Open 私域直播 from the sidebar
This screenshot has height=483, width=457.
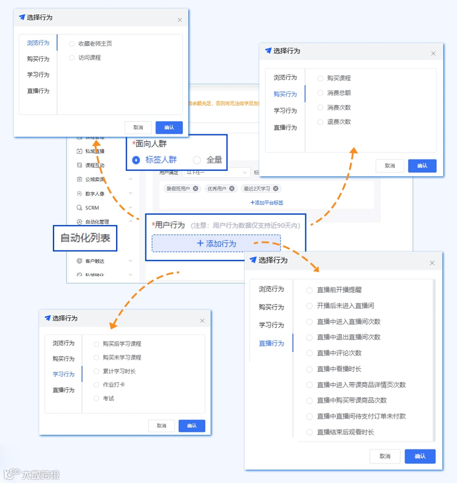coord(79,151)
